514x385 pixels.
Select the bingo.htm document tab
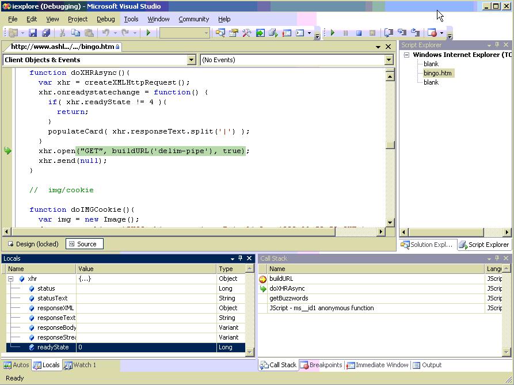coord(63,47)
